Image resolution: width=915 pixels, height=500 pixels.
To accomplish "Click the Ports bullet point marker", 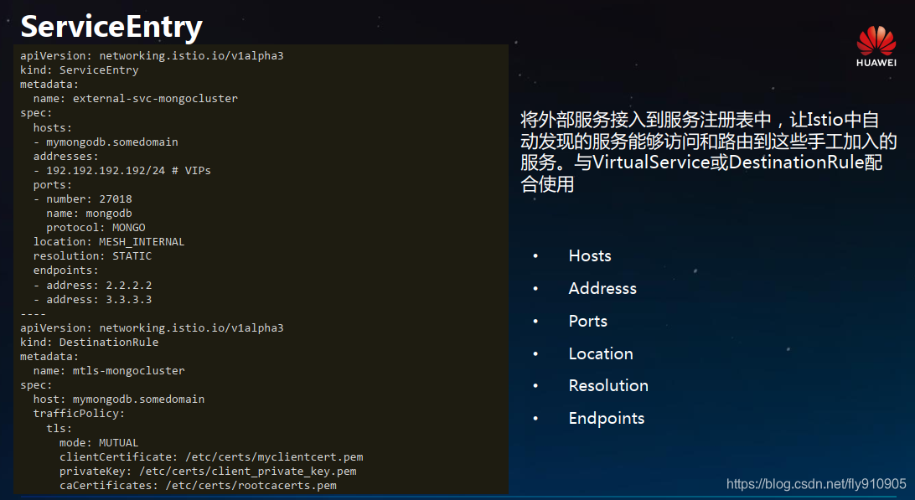I will click(535, 321).
